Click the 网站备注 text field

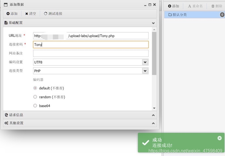91,53
